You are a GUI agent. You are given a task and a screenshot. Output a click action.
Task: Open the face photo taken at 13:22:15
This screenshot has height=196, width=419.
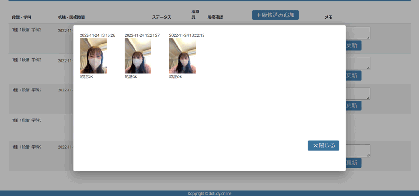coord(182,56)
